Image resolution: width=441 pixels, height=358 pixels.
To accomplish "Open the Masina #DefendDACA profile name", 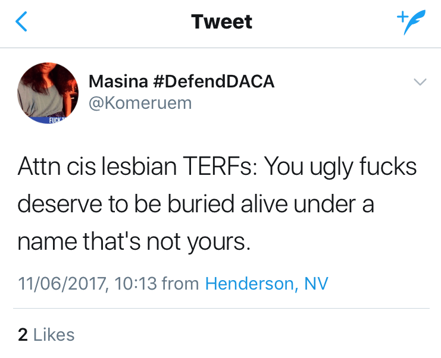I will coord(181,81).
